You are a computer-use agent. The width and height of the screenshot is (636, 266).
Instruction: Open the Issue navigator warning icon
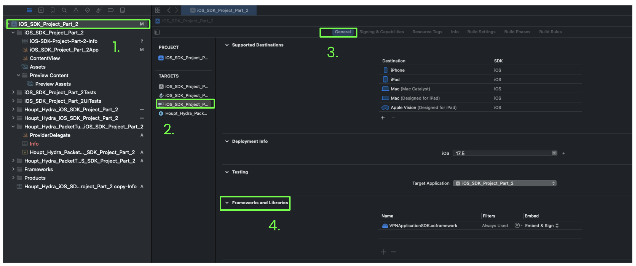(x=76, y=10)
